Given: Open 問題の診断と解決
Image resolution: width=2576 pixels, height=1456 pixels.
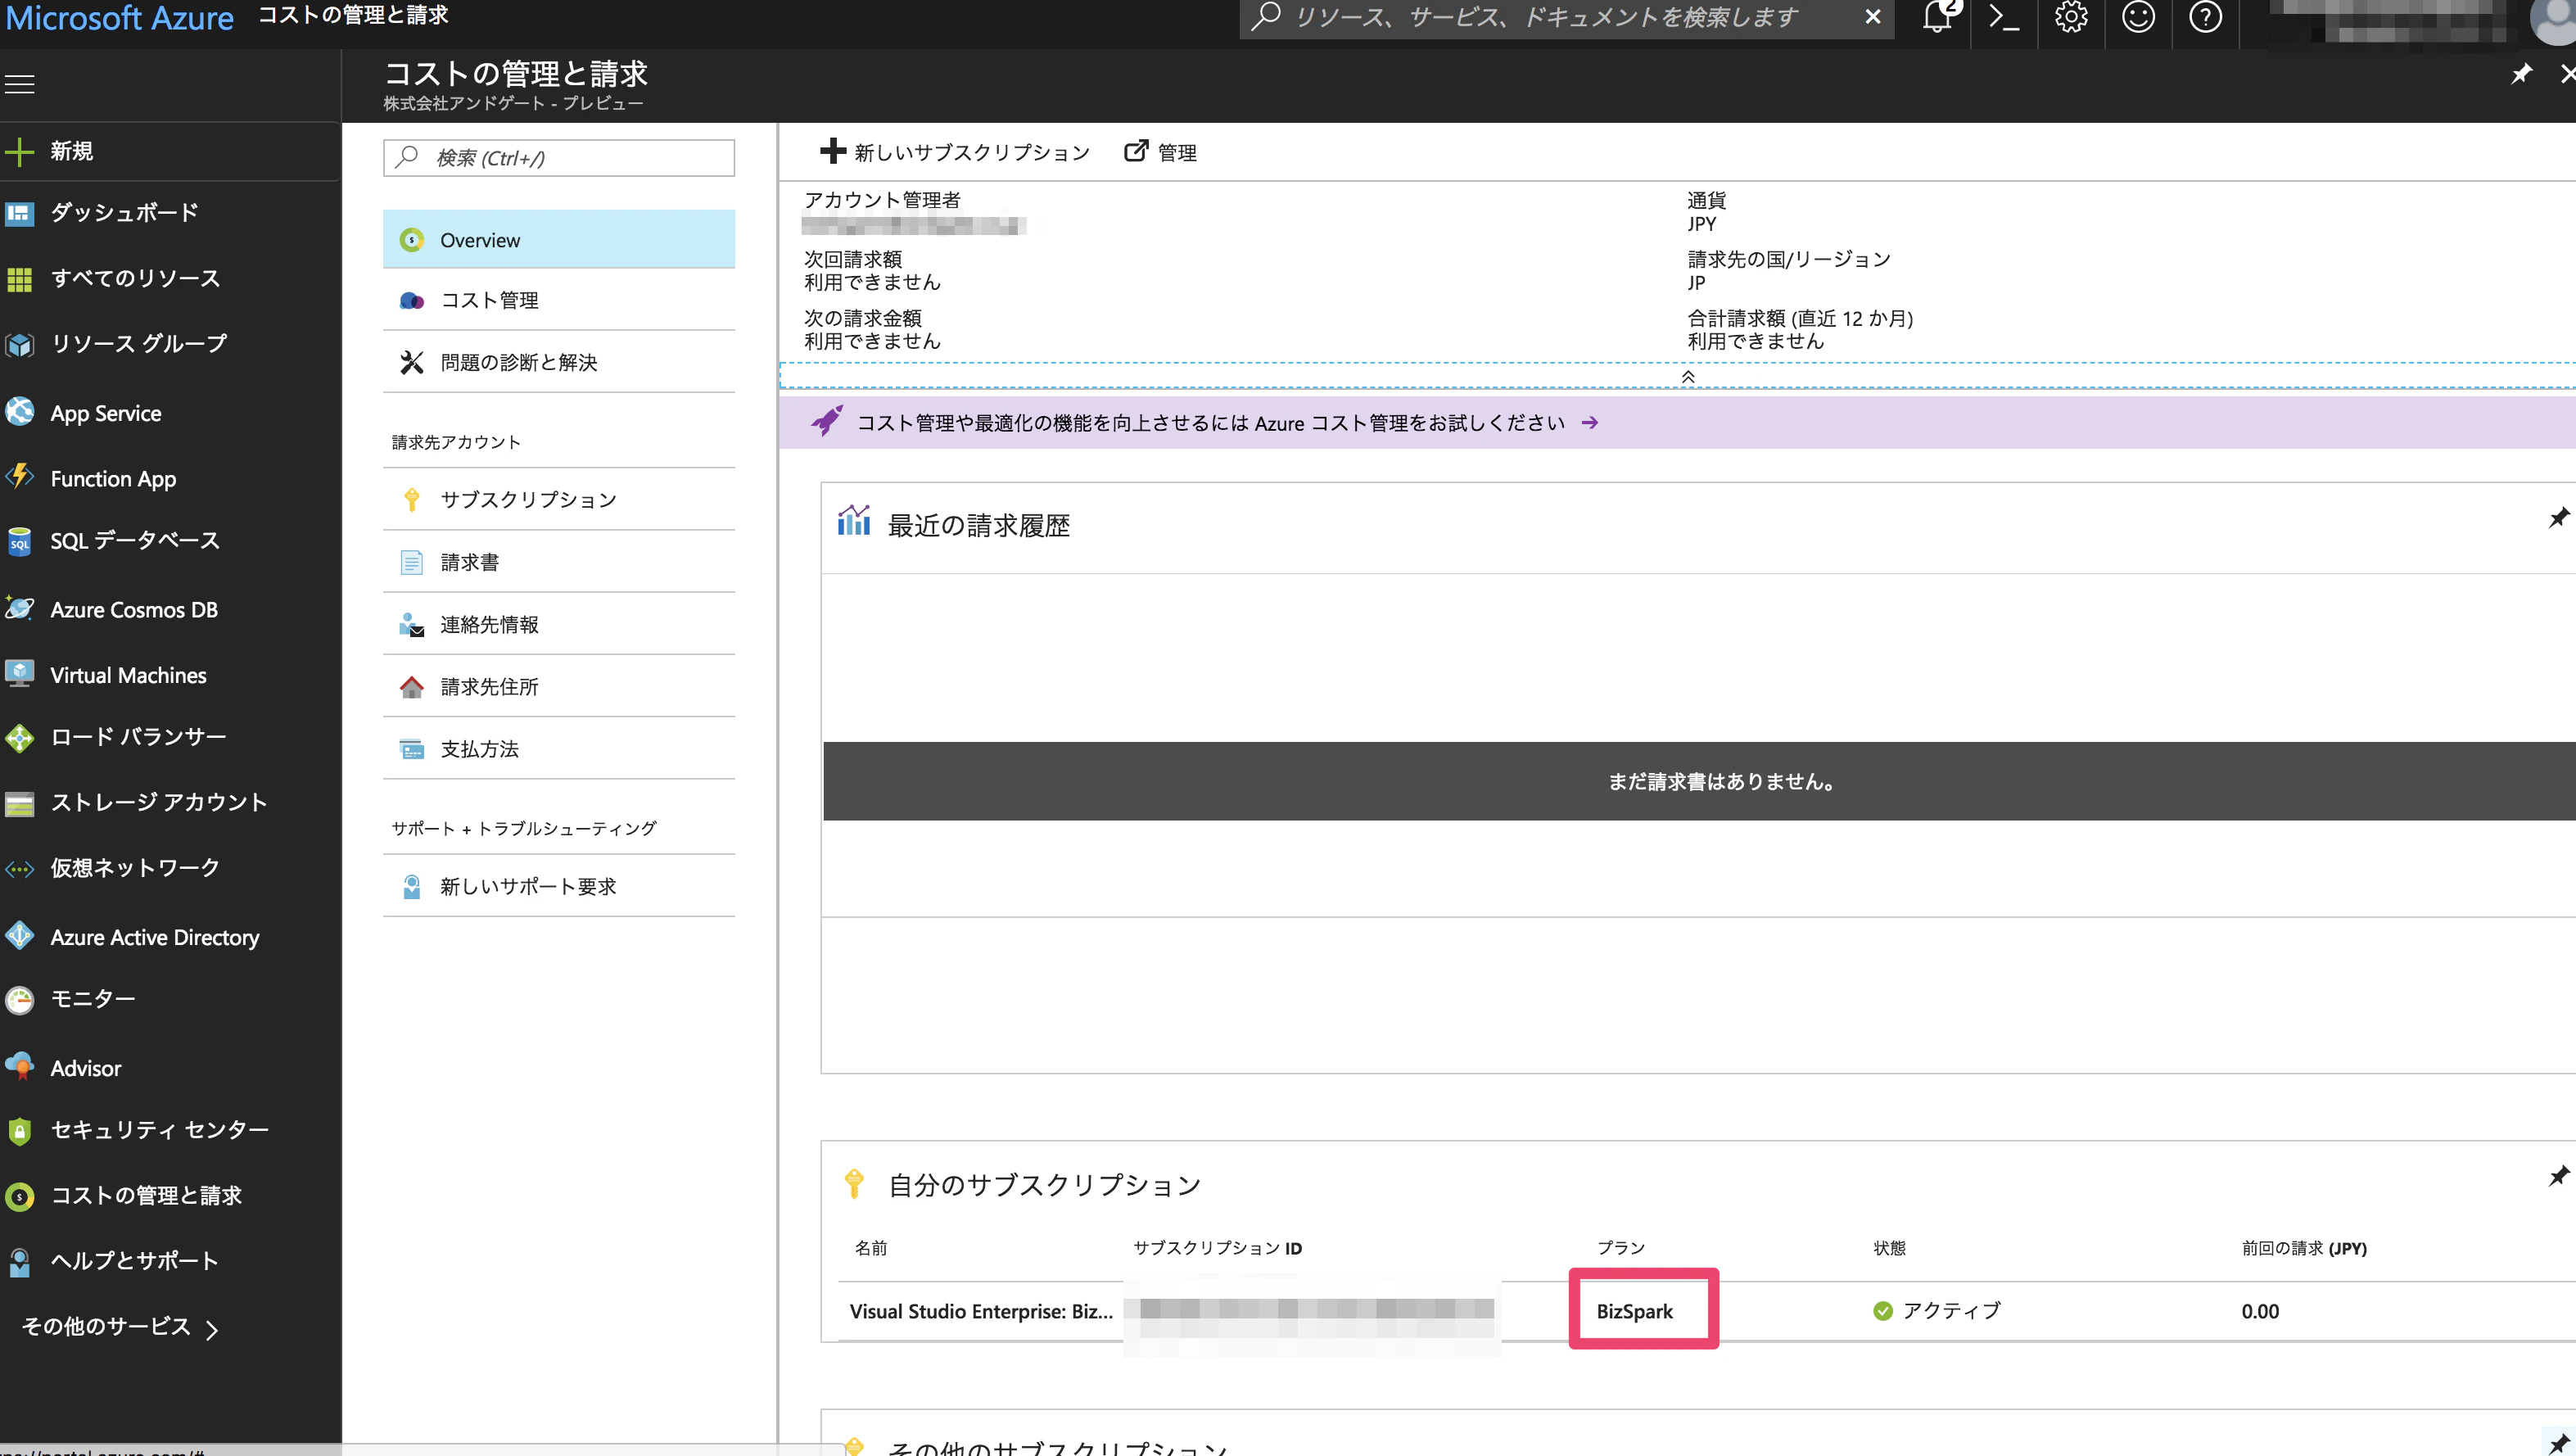Looking at the screenshot, I should (559, 362).
